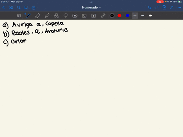Tap the handwritten word Arcturus
Viewport: 183px width, 137px height.
[x=56, y=31]
